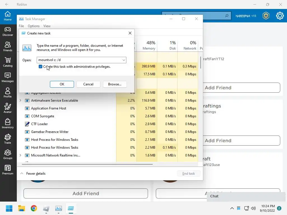Click Add Friend under raftings
287x215 pixels.
(x=241, y=141)
